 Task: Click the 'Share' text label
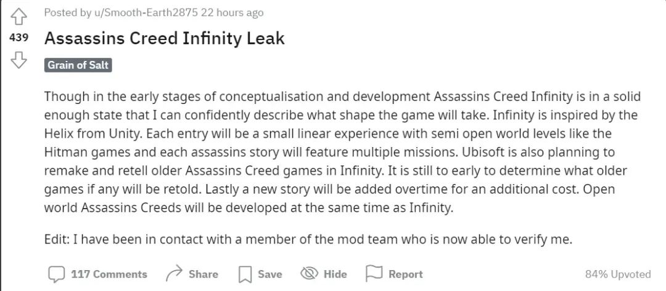click(x=203, y=274)
